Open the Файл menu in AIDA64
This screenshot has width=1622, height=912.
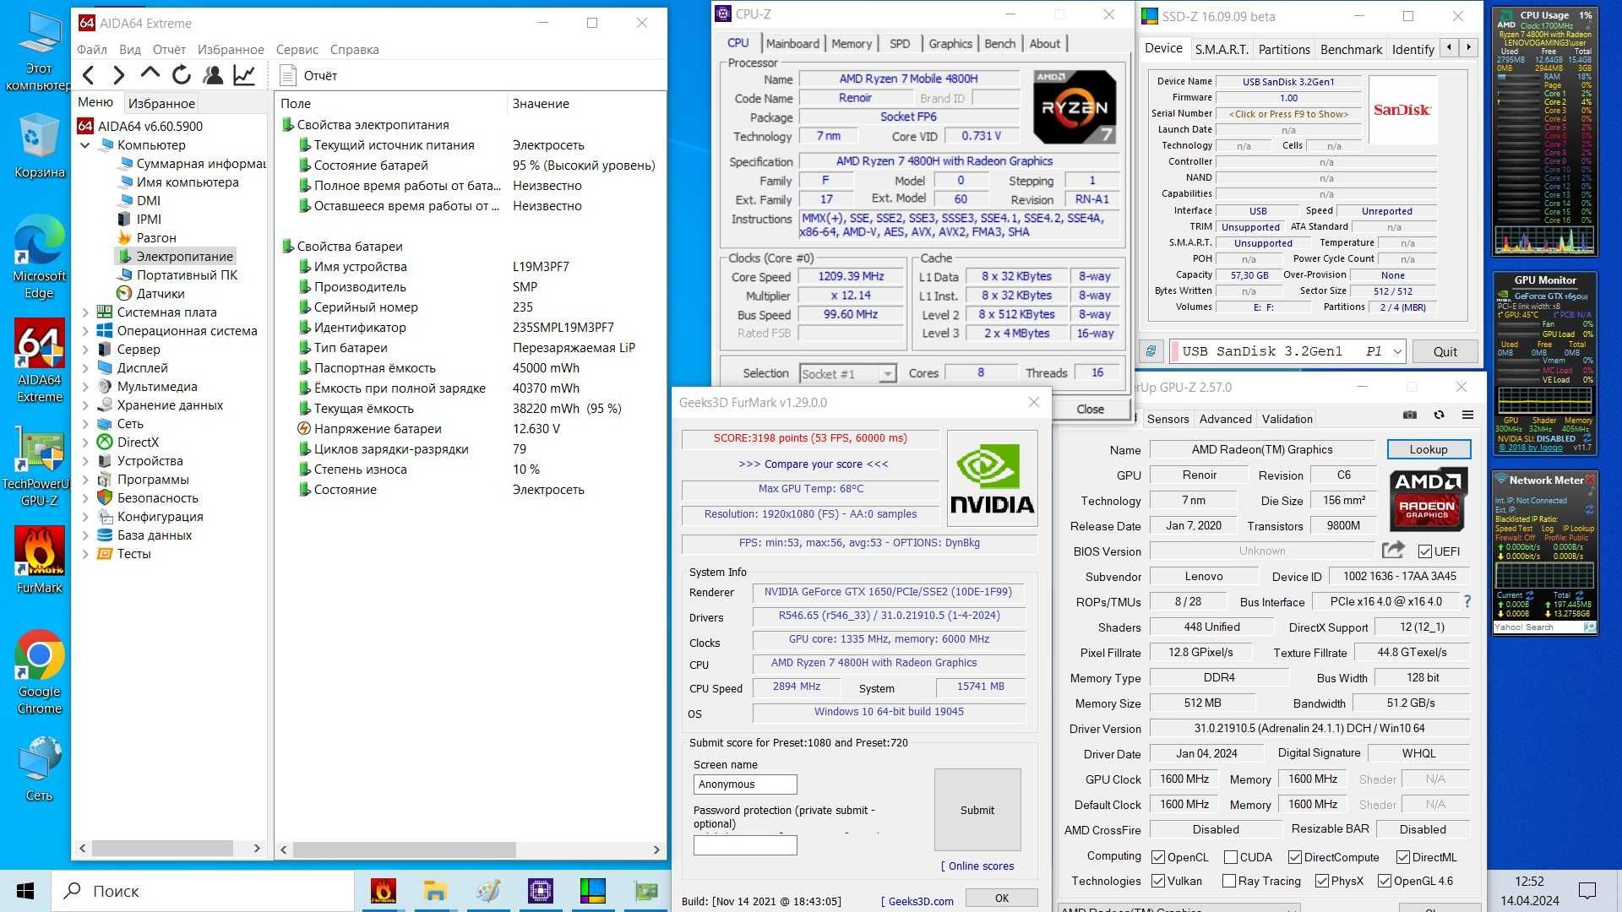coord(92,50)
